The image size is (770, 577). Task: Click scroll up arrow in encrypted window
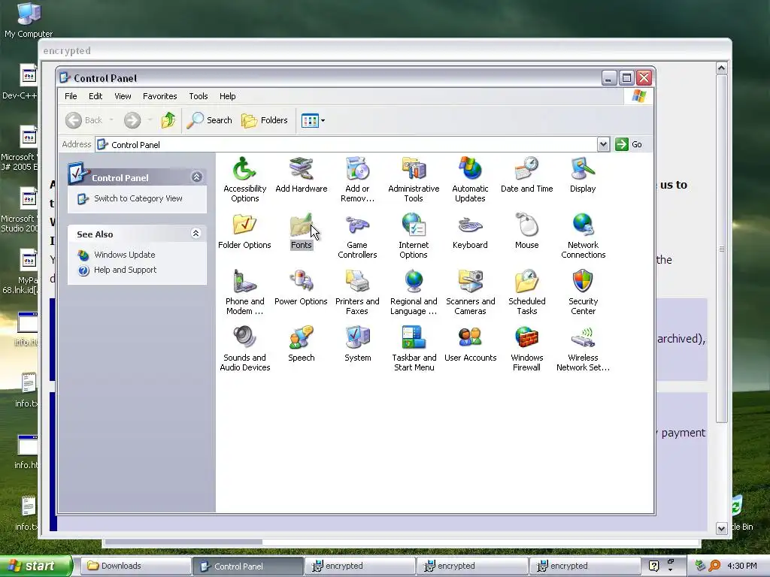click(721, 68)
